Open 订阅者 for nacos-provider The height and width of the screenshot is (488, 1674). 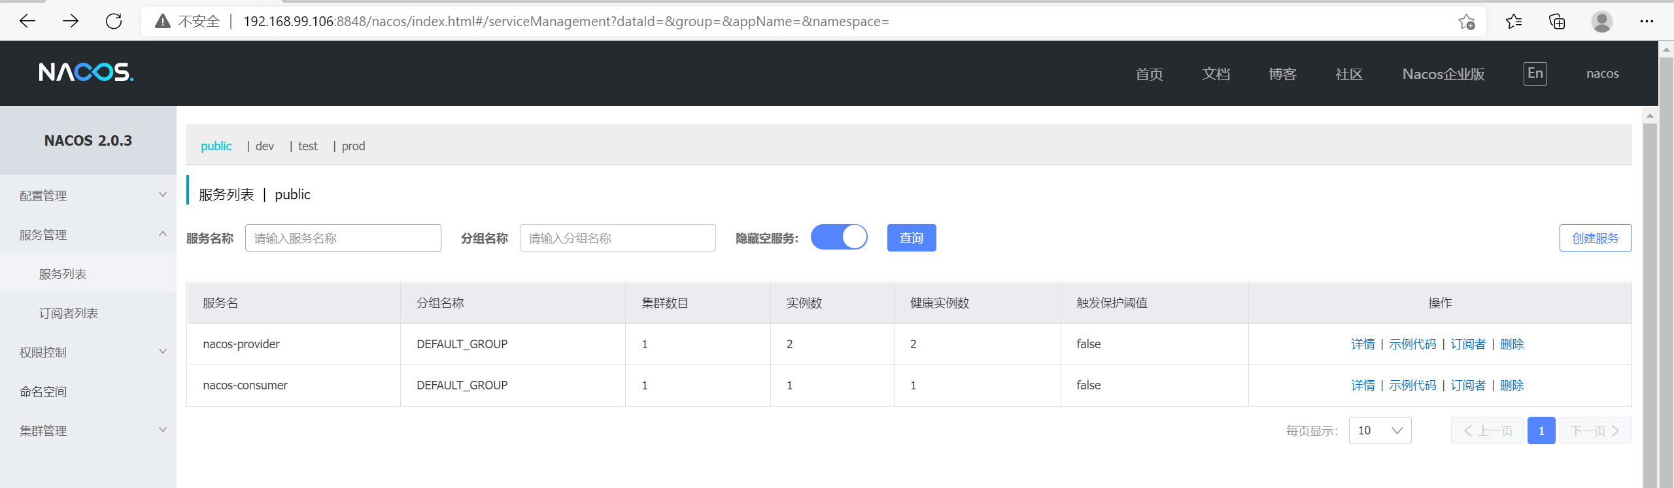point(1468,344)
